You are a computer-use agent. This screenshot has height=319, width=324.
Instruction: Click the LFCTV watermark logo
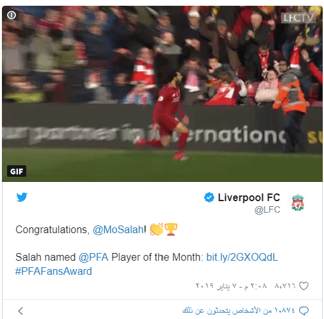point(298,18)
